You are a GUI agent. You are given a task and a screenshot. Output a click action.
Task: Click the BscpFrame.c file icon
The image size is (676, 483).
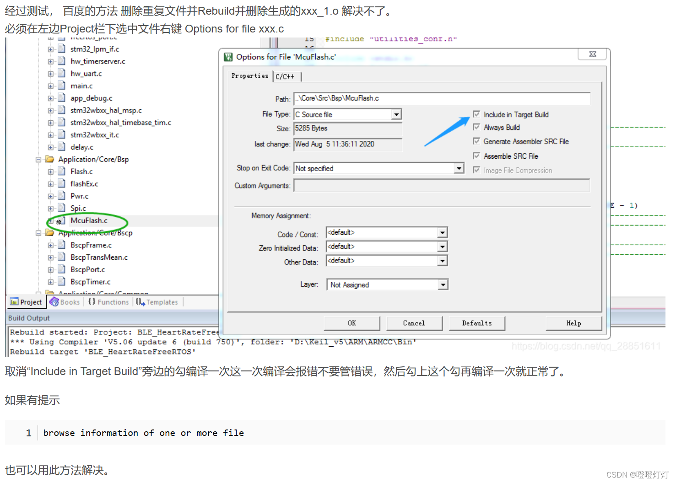point(62,245)
